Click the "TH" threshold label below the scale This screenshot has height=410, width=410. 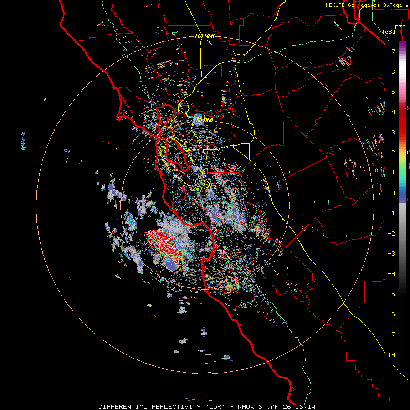click(391, 354)
